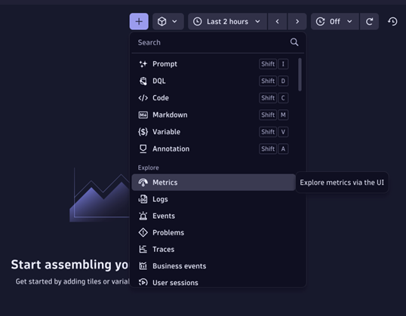
Task: Go to previous timeframe with left chevron
Action: 277,21
